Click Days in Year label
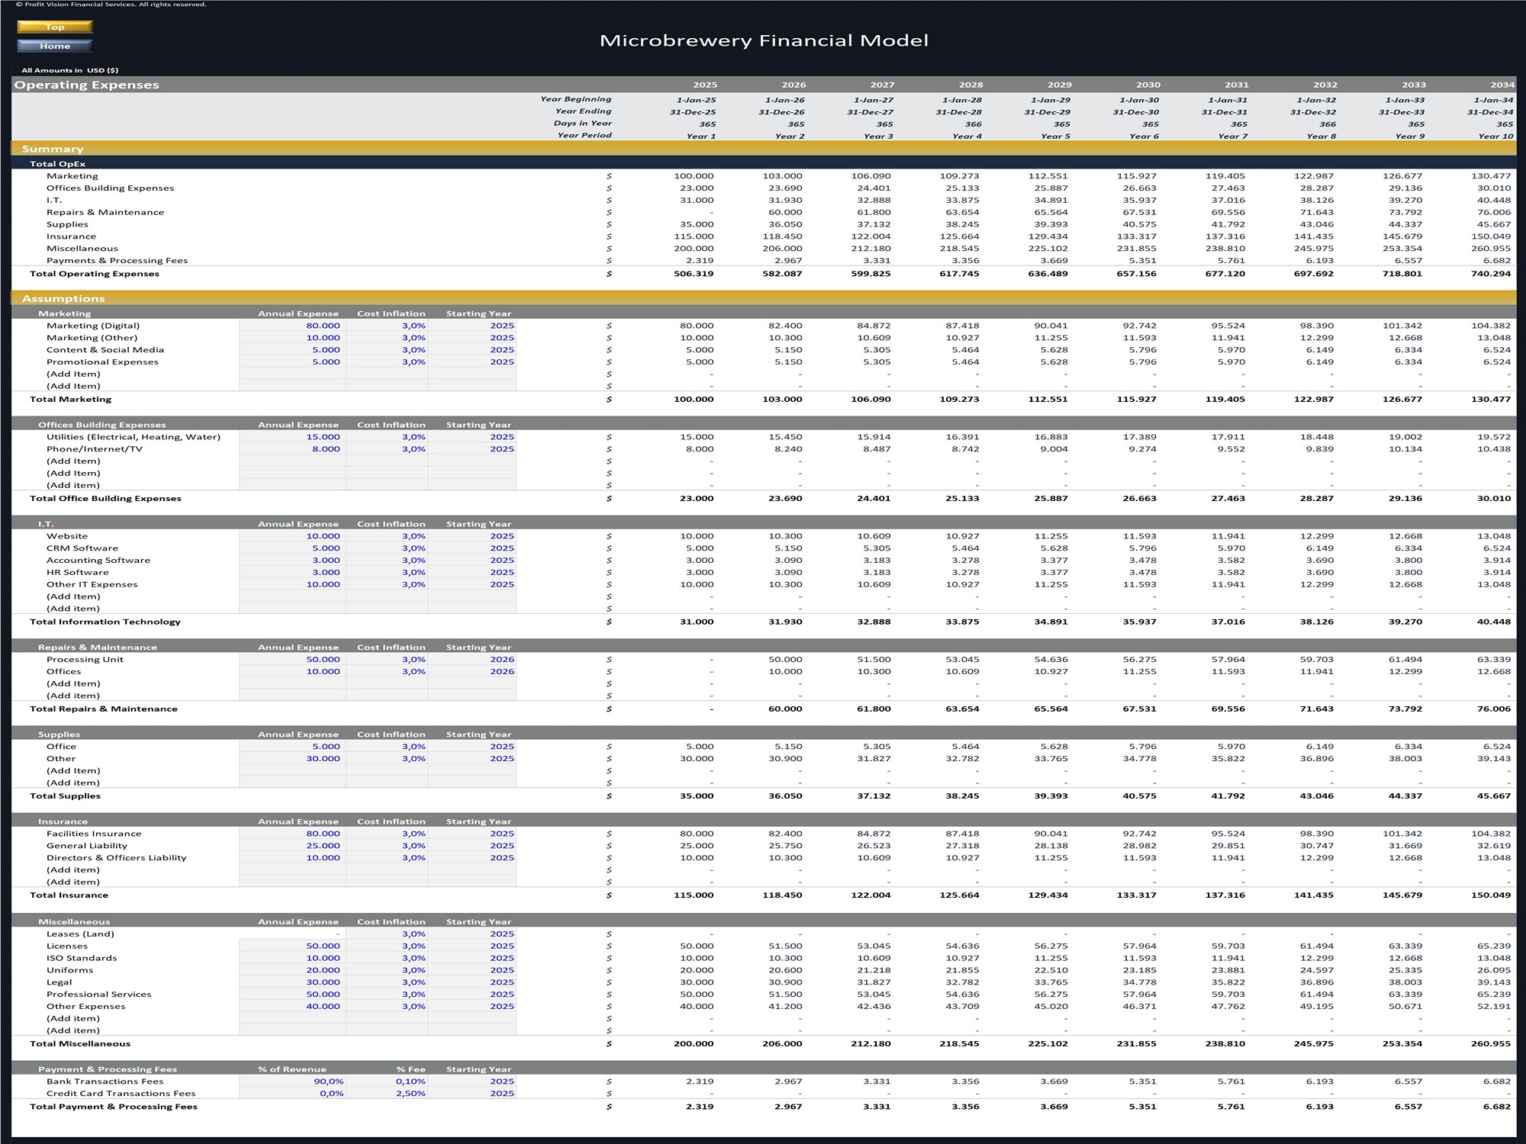1526x1144 pixels. click(583, 124)
